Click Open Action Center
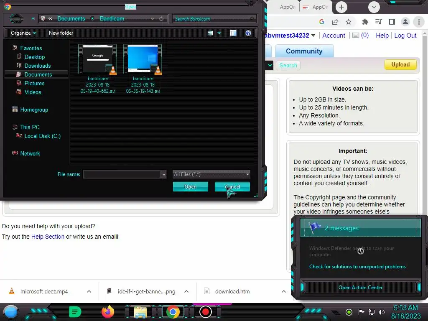428x321 pixels. (360, 288)
